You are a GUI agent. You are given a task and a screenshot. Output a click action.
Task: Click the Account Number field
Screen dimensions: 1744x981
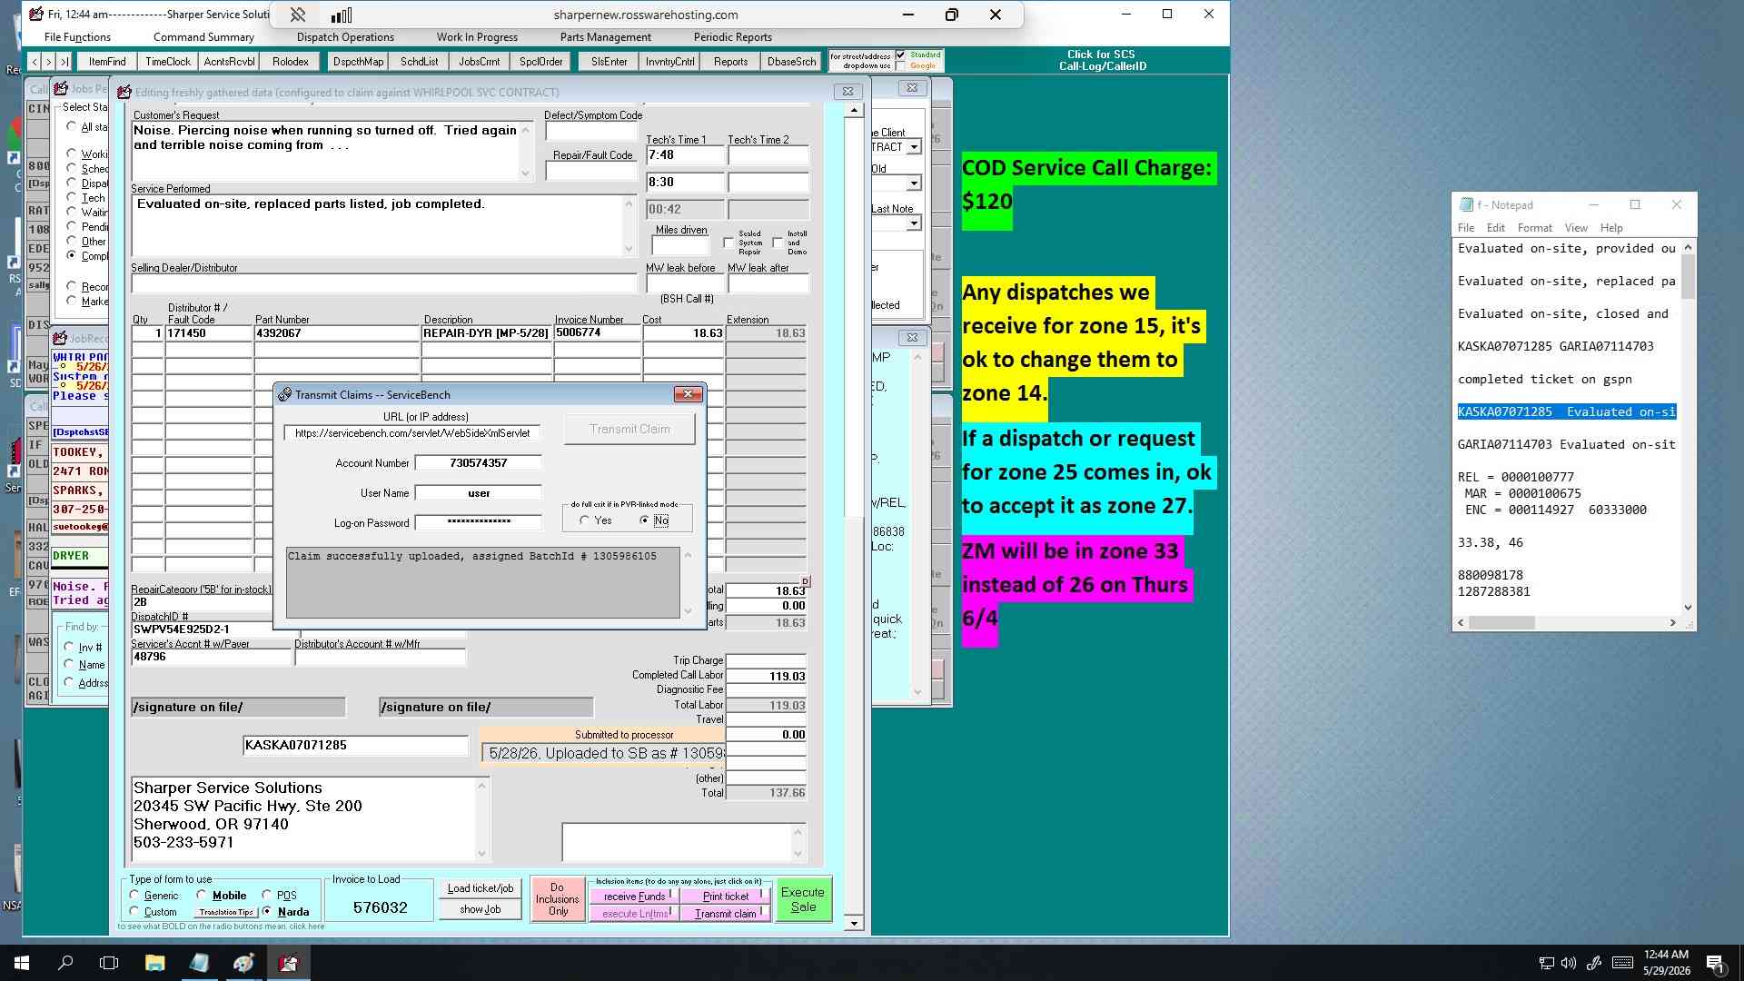(478, 463)
